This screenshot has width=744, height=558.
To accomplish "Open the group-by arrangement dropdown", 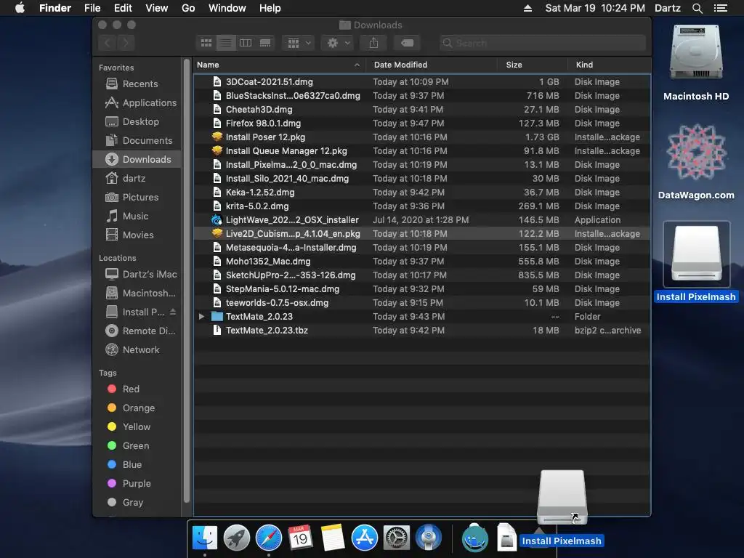I will click(x=299, y=43).
